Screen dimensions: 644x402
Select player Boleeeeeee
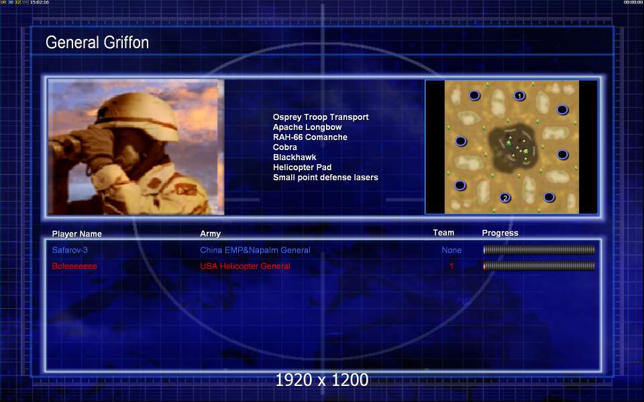pos(74,266)
